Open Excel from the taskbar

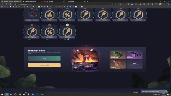tap(42, 94)
